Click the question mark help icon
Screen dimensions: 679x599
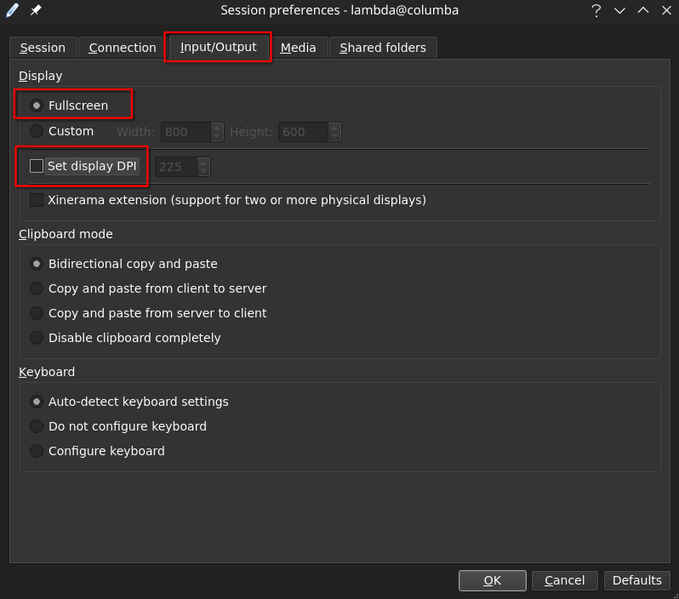pyautogui.click(x=596, y=10)
